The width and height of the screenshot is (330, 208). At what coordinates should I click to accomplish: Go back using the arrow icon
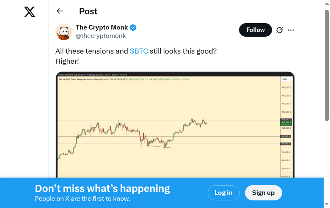[x=60, y=11]
